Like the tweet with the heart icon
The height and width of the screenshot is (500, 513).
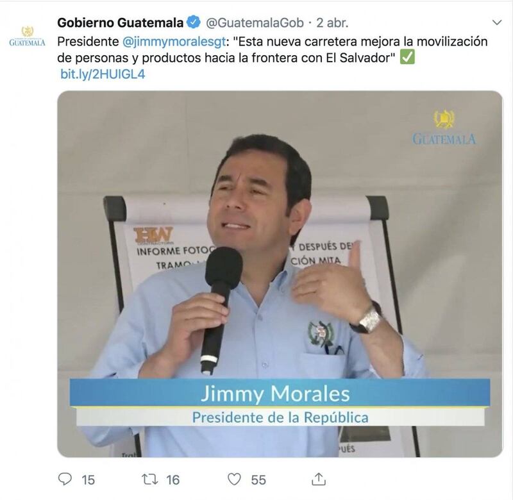(234, 479)
